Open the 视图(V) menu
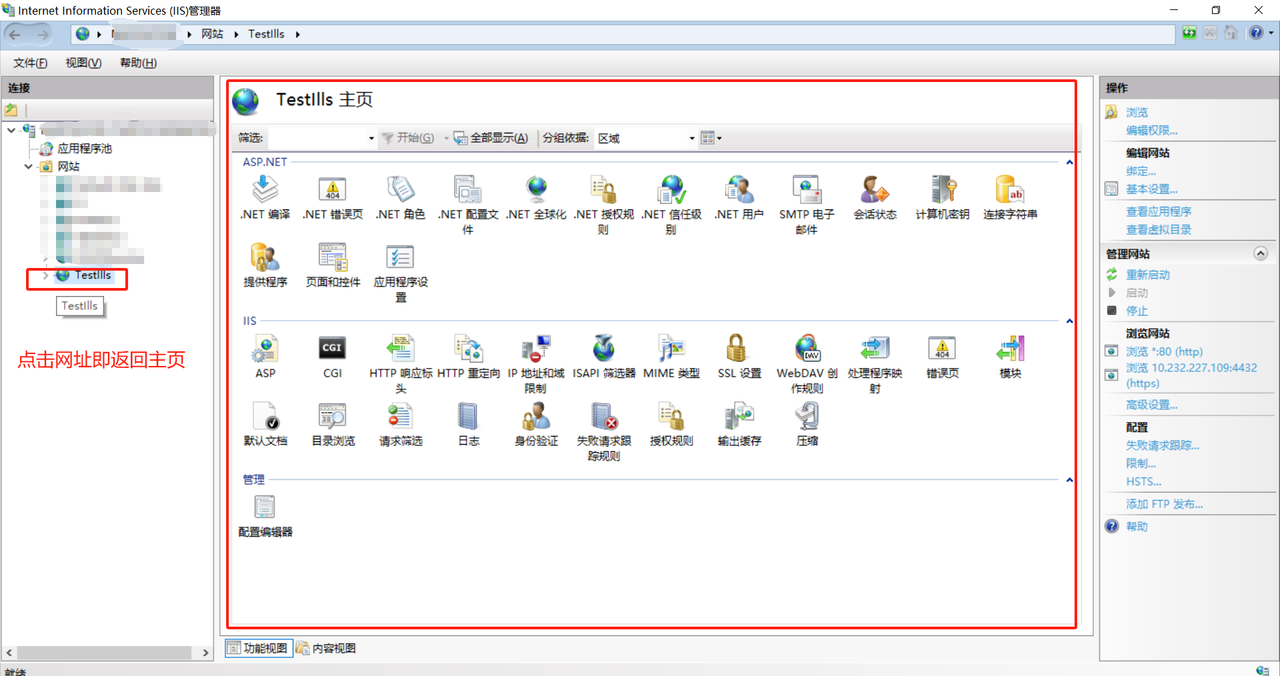The height and width of the screenshot is (676, 1280). tap(83, 63)
